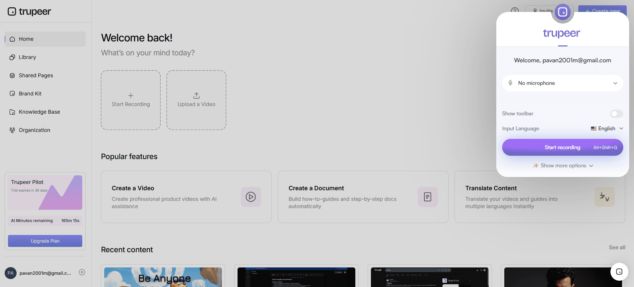
Task: Click the Brand Kit icon
Action: click(x=12, y=94)
